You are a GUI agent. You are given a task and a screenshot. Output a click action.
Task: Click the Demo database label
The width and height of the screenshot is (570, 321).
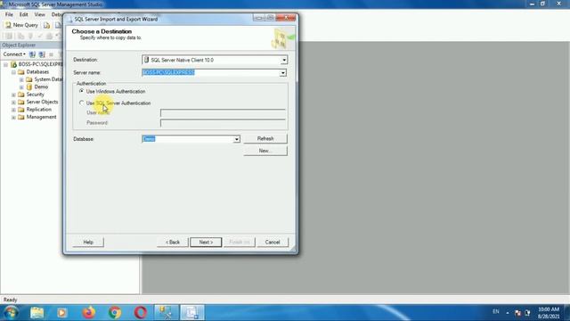[x=41, y=87]
